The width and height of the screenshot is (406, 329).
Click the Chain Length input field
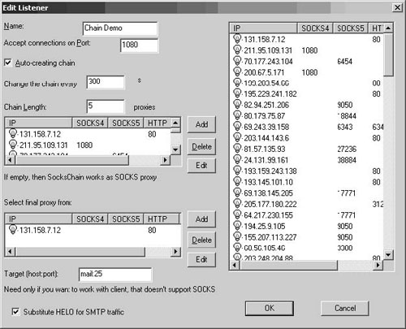(106, 106)
